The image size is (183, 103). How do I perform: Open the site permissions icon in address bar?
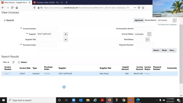41,8
